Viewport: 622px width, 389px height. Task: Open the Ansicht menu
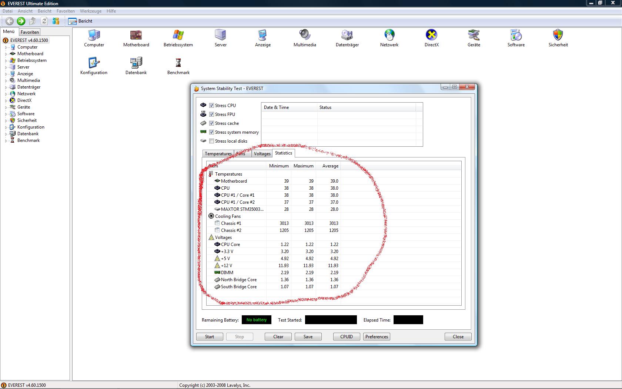coord(25,11)
